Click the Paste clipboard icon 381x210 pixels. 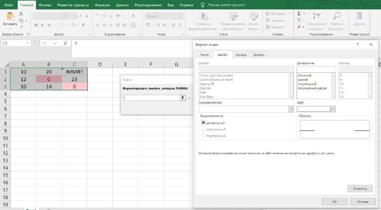click(10, 17)
